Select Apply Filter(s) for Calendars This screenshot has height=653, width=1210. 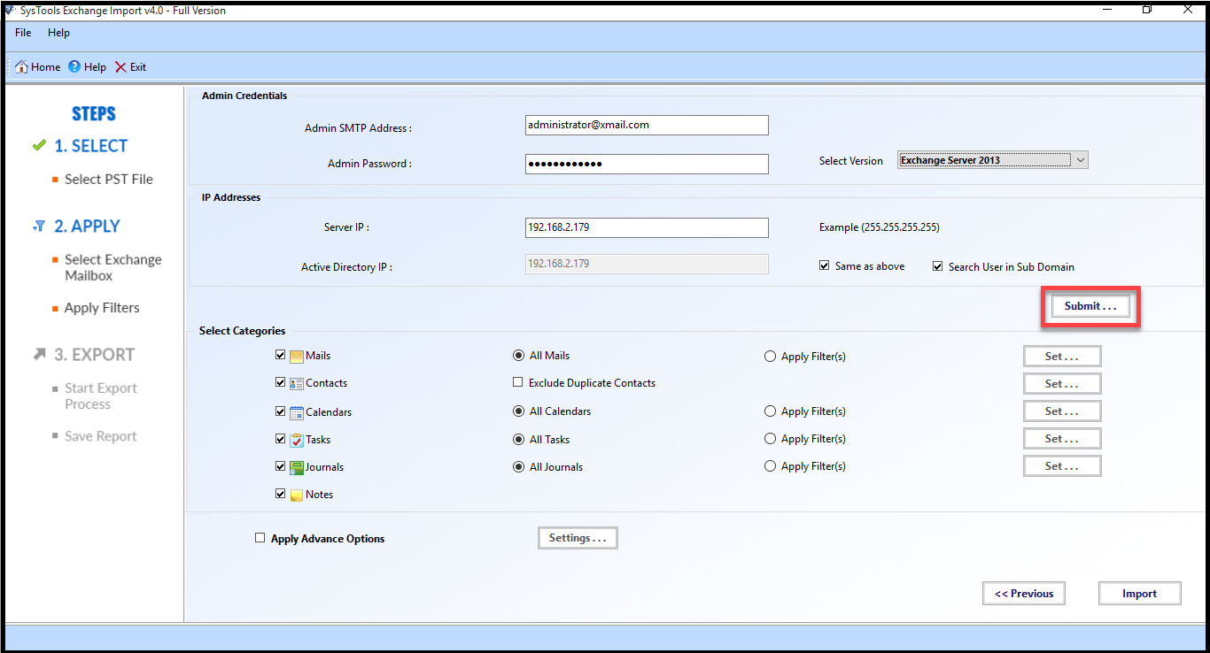click(x=770, y=411)
